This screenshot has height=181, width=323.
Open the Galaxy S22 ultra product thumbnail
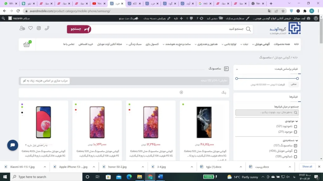pyautogui.click(x=204, y=122)
